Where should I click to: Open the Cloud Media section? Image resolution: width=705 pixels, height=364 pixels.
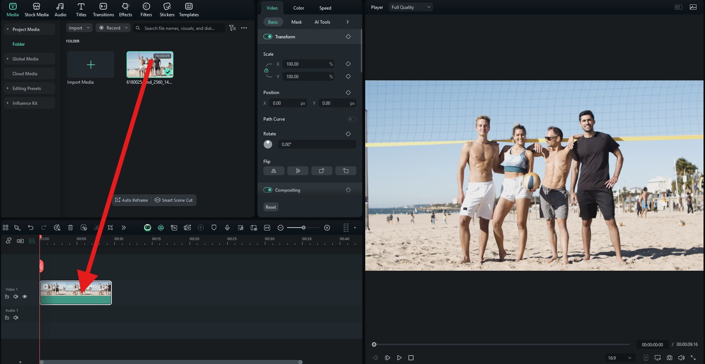[29, 73]
